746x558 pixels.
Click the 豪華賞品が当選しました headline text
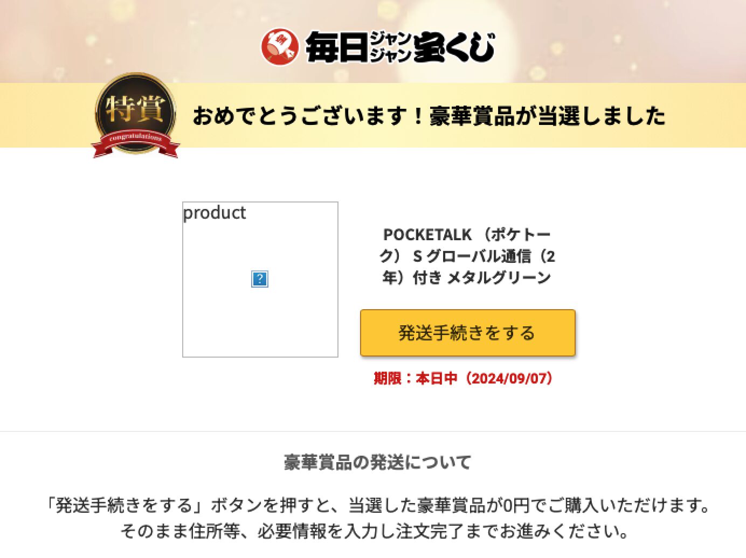[547, 116]
